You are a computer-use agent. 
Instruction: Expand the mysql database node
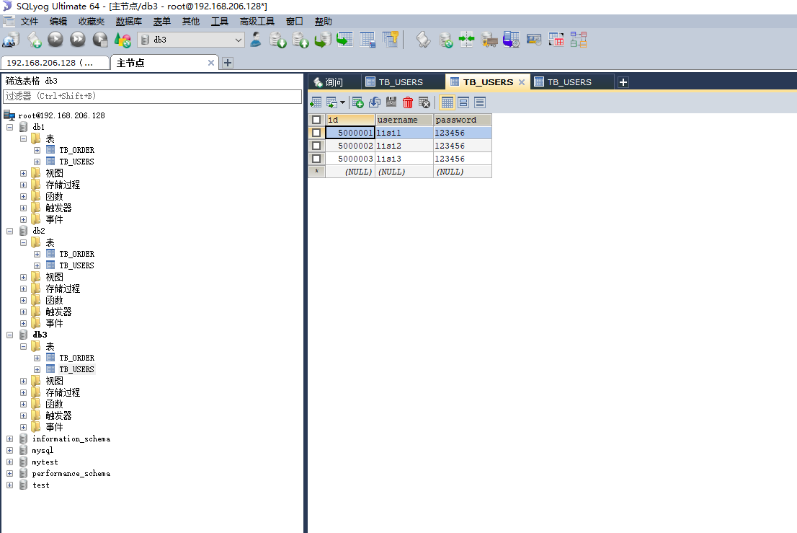9,451
